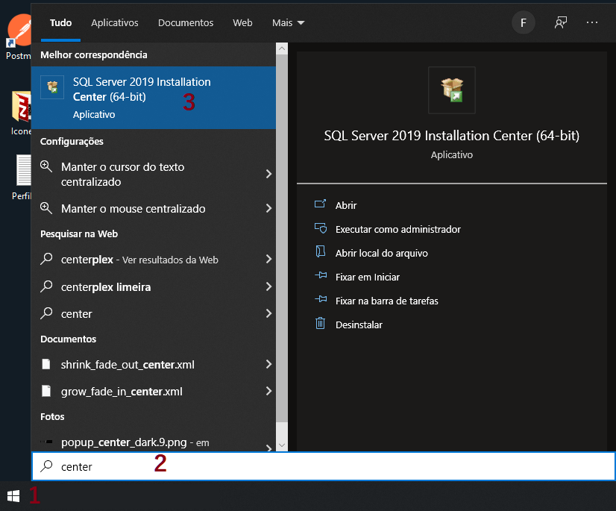Click the magnifier icon beside 'Manter o cursor do texto'
The width and height of the screenshot is (616, 511).
click(x=46, y=166)
